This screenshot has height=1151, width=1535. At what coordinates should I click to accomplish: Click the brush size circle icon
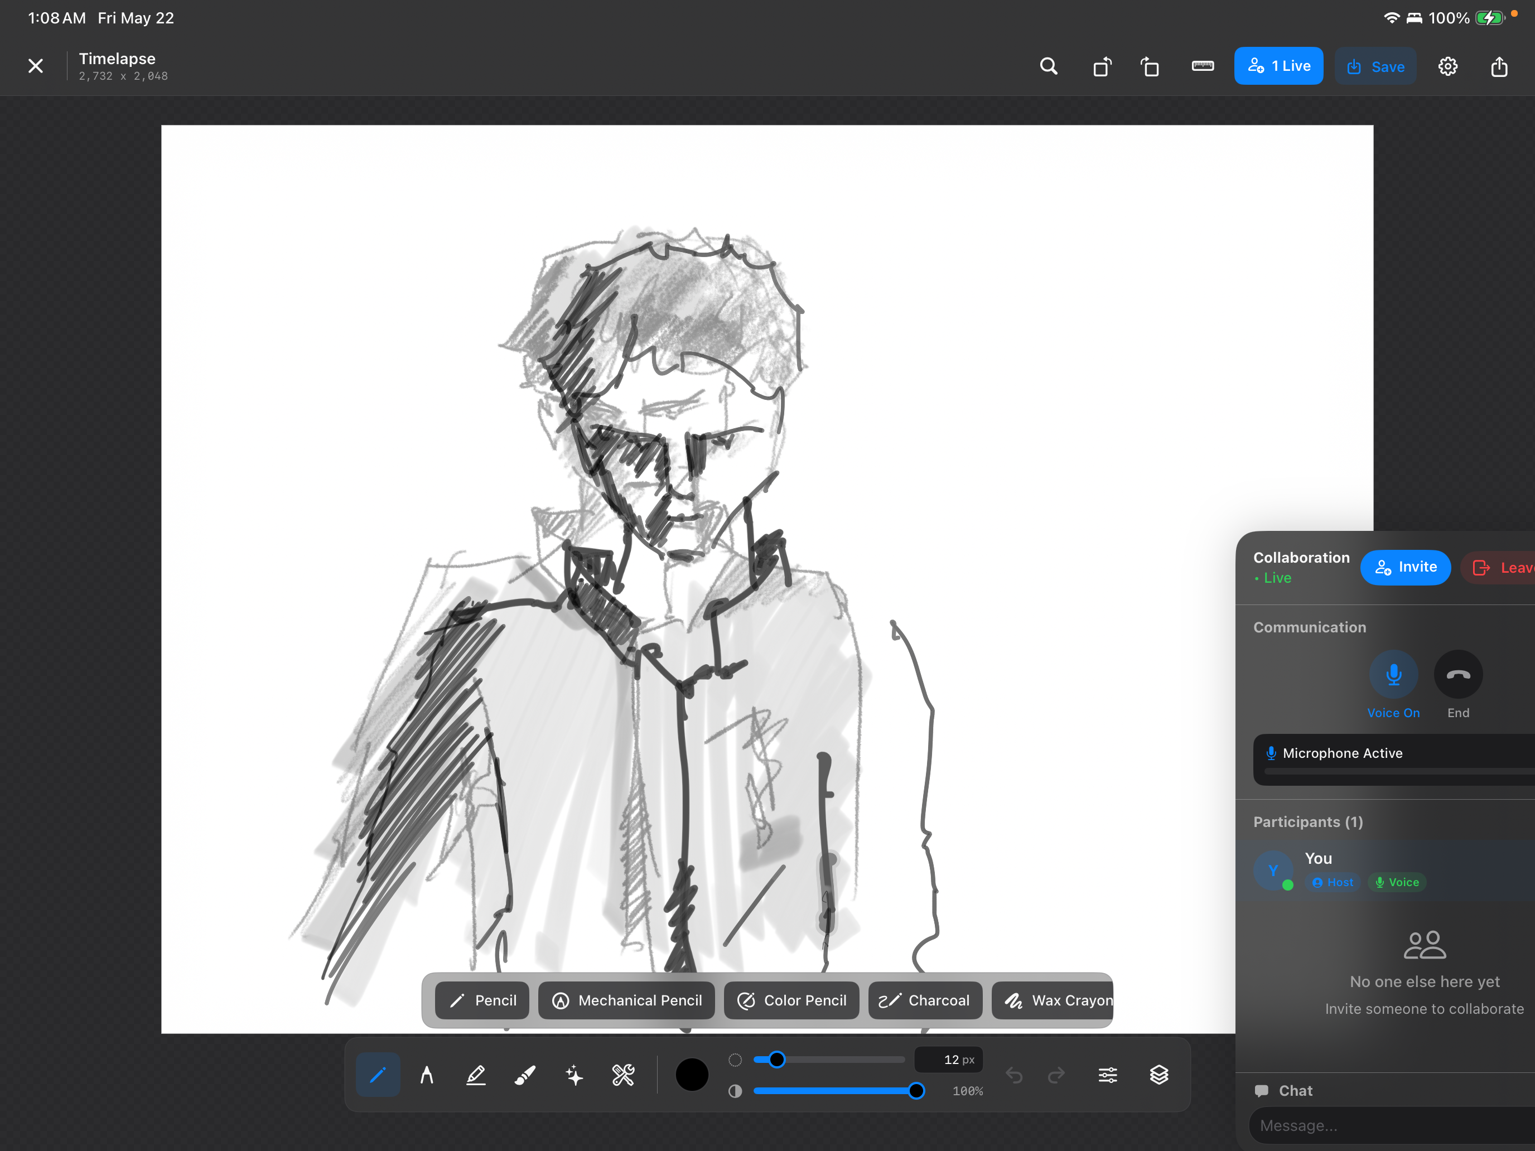click(x=735, y=1060)
